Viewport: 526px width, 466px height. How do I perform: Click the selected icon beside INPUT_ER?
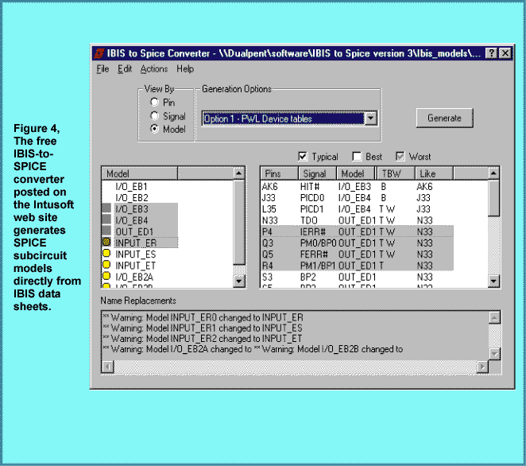click(x=106, y=243)
